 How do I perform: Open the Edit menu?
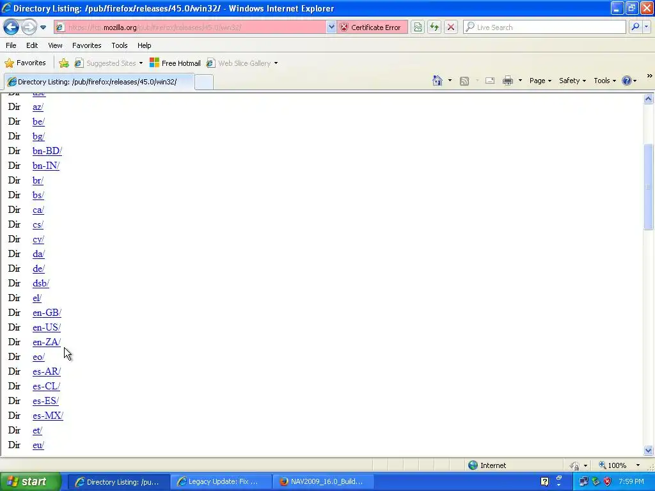(x=32, y=45)
